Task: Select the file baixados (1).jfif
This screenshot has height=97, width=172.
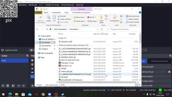Action: 67,41
